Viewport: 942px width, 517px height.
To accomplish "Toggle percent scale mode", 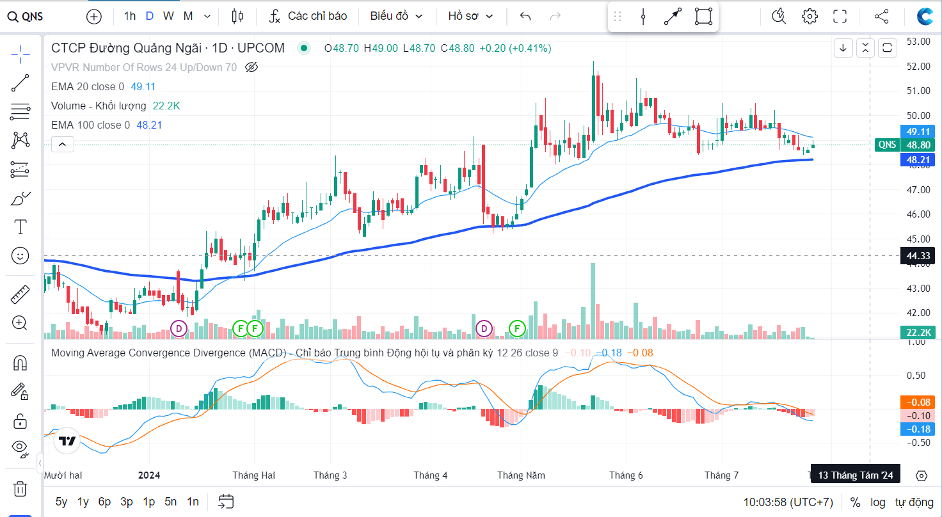I will pyautogui.click(x=855, y=502).
